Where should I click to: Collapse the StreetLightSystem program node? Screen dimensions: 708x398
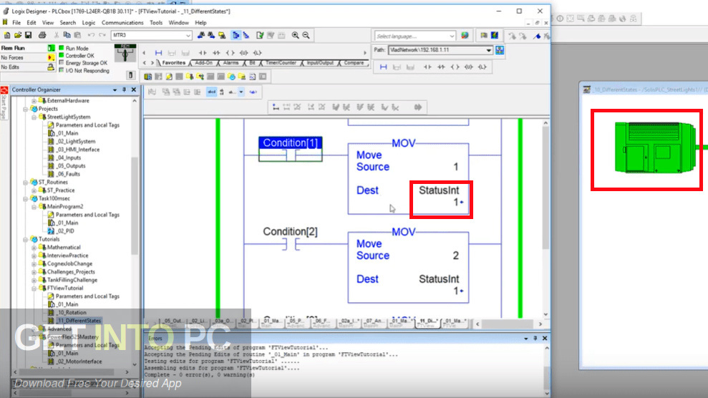(x=34, y=117)
